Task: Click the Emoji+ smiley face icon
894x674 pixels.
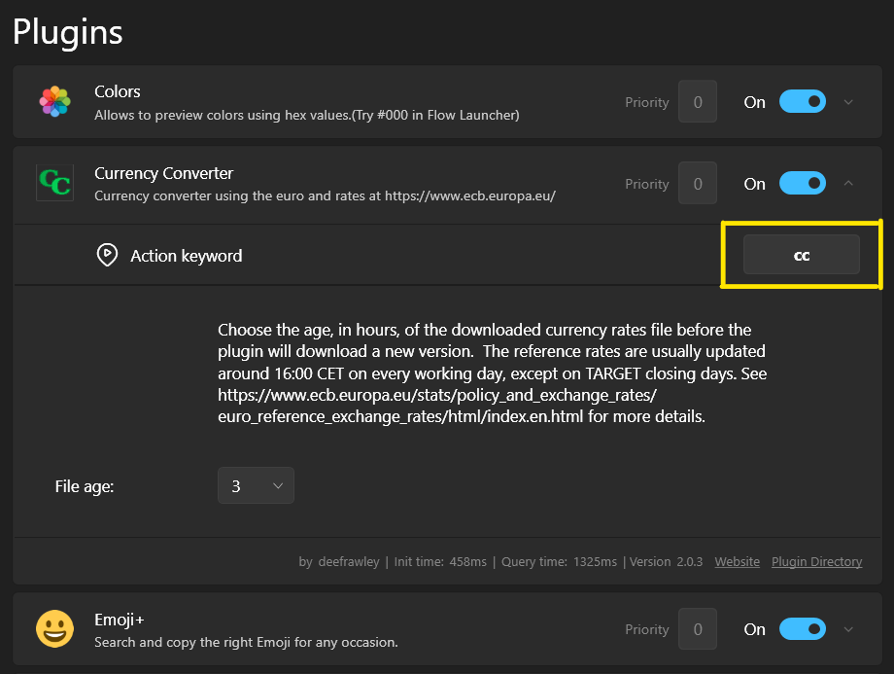Action: pyautogui.click(x=54, y=629)
